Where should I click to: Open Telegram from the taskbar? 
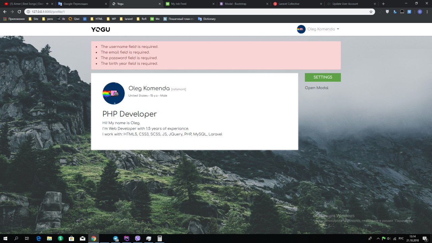(x=116, y=238)
